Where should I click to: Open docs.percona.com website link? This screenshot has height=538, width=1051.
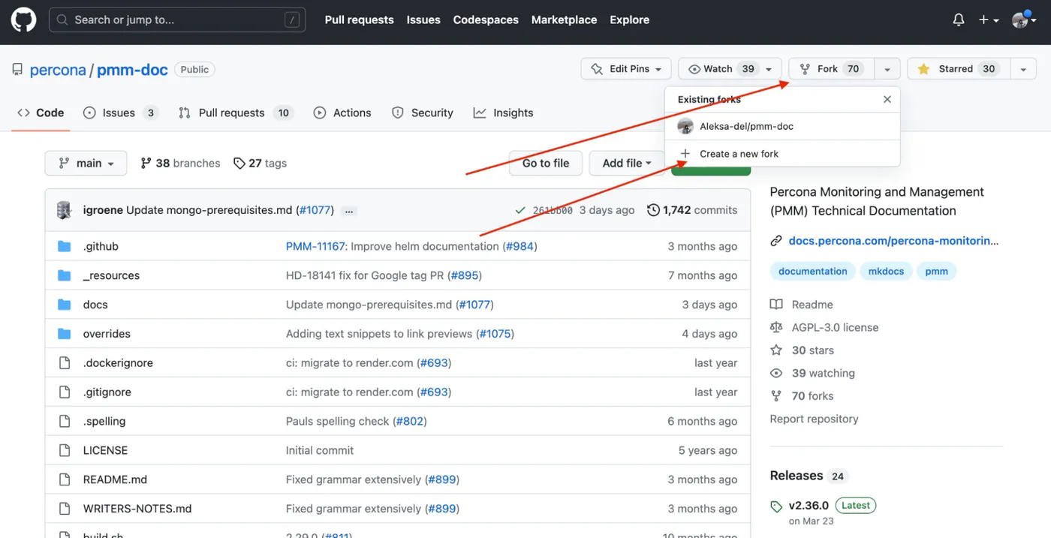point(893,241)
